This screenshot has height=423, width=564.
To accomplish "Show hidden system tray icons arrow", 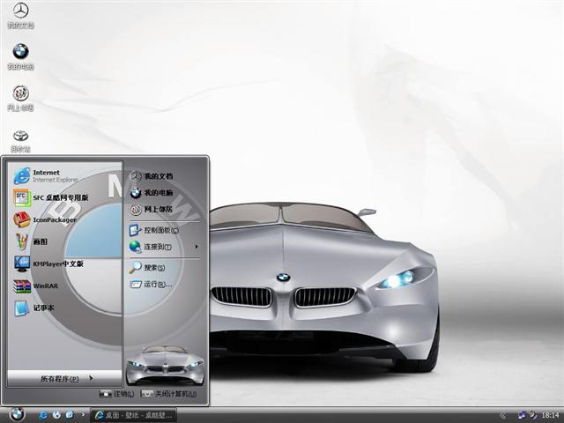I will tap(502, 414).
